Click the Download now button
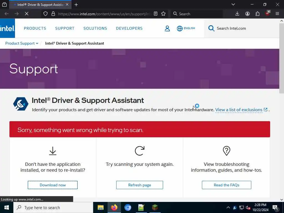284x213 pixels. click(53, 185)
